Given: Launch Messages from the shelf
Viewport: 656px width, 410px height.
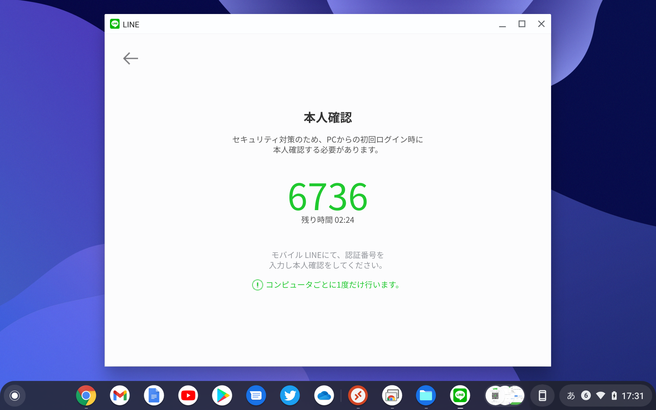Looking at the screenshot, I should pyautogui.click(x=256, y=395).
